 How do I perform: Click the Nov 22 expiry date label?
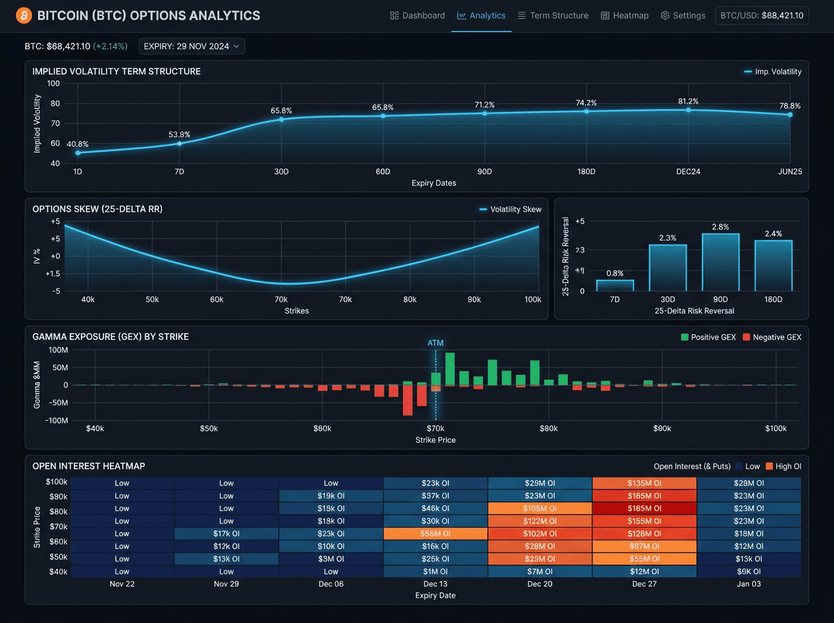click(x=122, y=584)
